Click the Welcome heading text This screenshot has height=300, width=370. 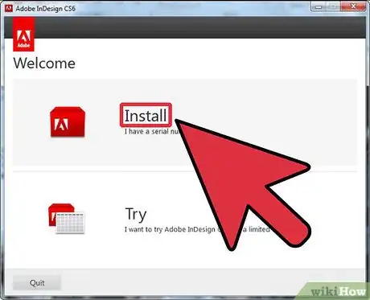[44, 64]
